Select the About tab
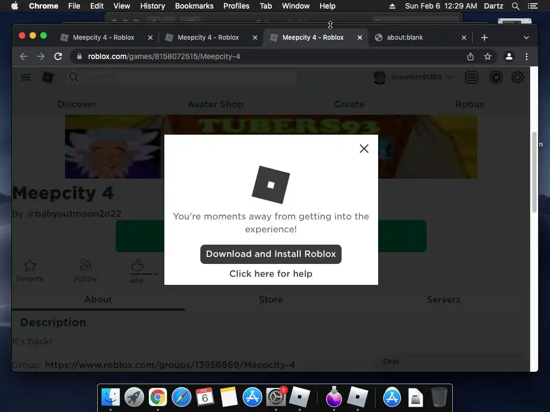 [98, 299]
